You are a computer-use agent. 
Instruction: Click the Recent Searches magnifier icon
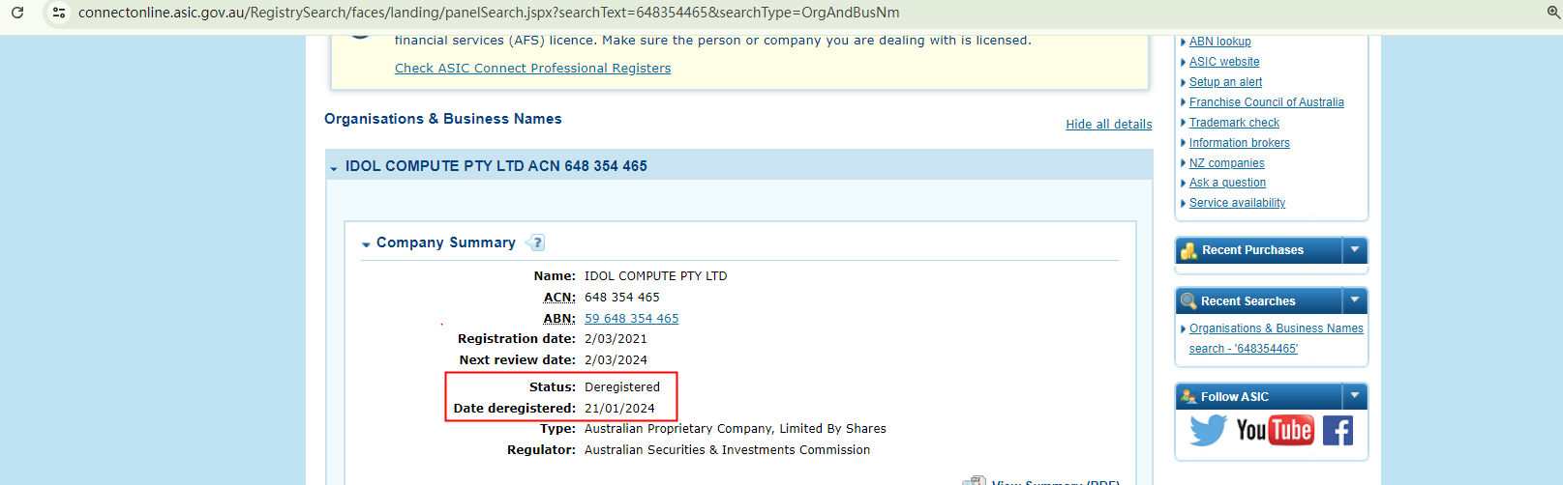(1188, 301)
